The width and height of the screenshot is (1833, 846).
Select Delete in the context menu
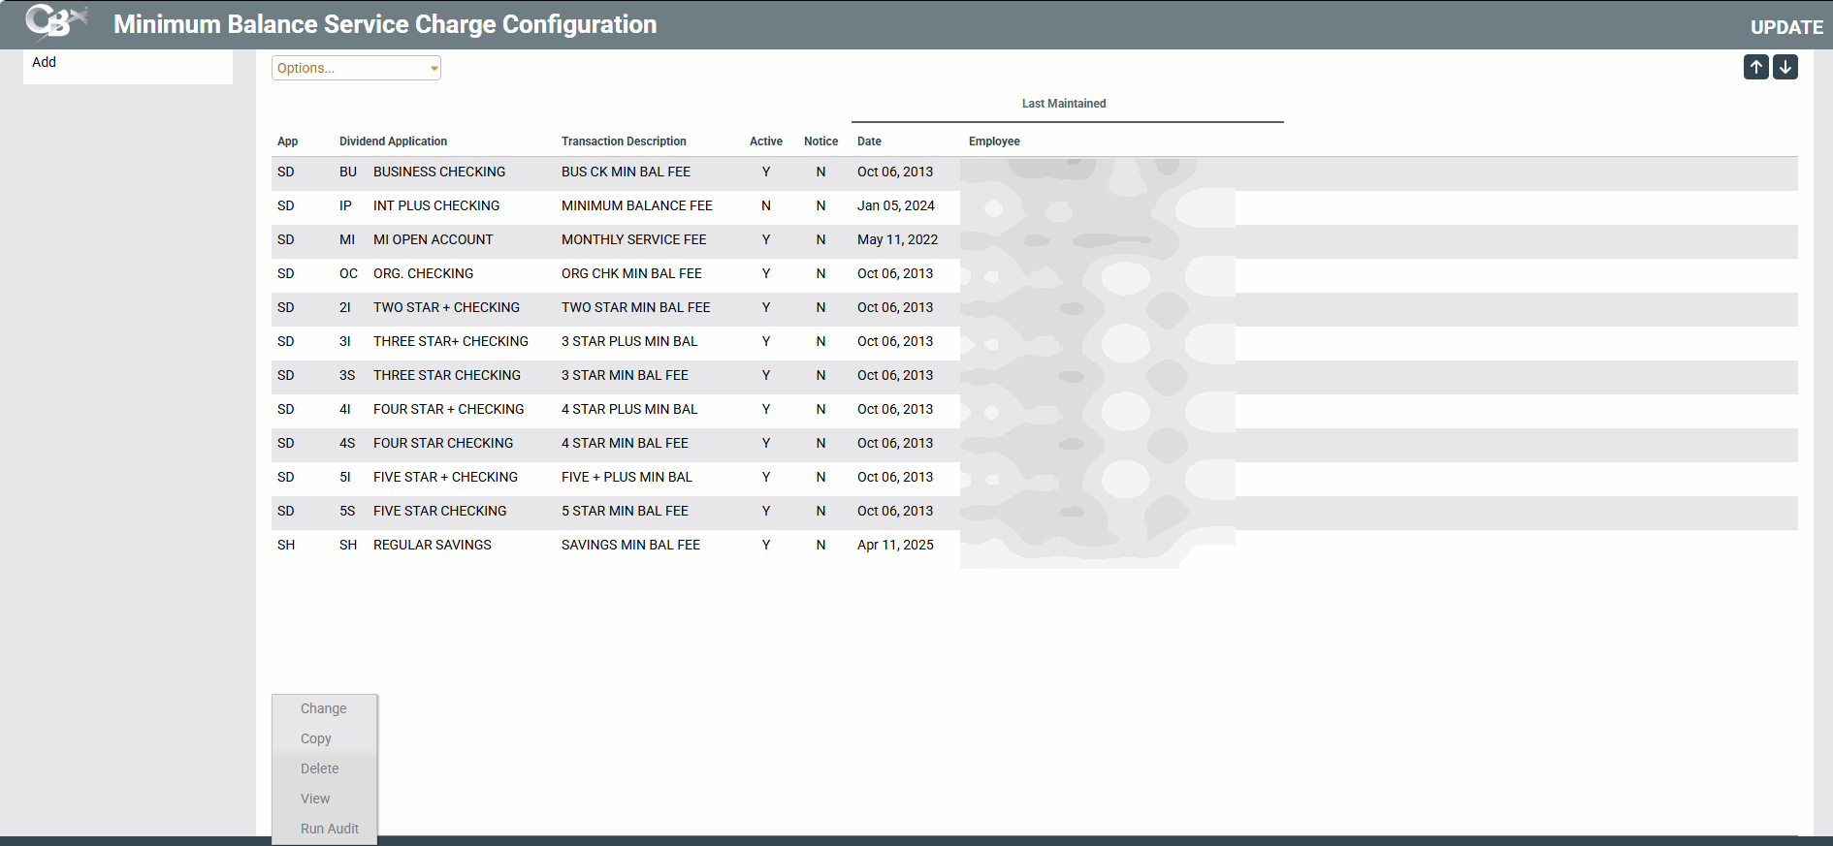point(319,768)
